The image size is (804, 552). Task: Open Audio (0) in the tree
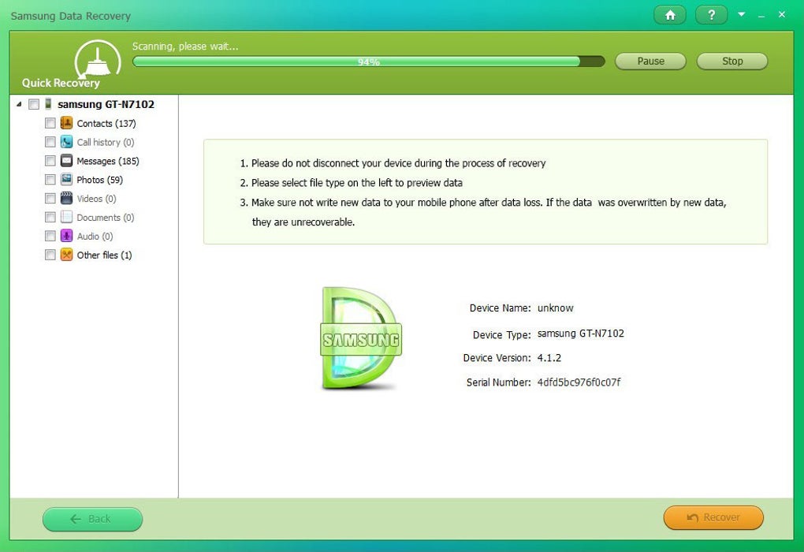95,236
